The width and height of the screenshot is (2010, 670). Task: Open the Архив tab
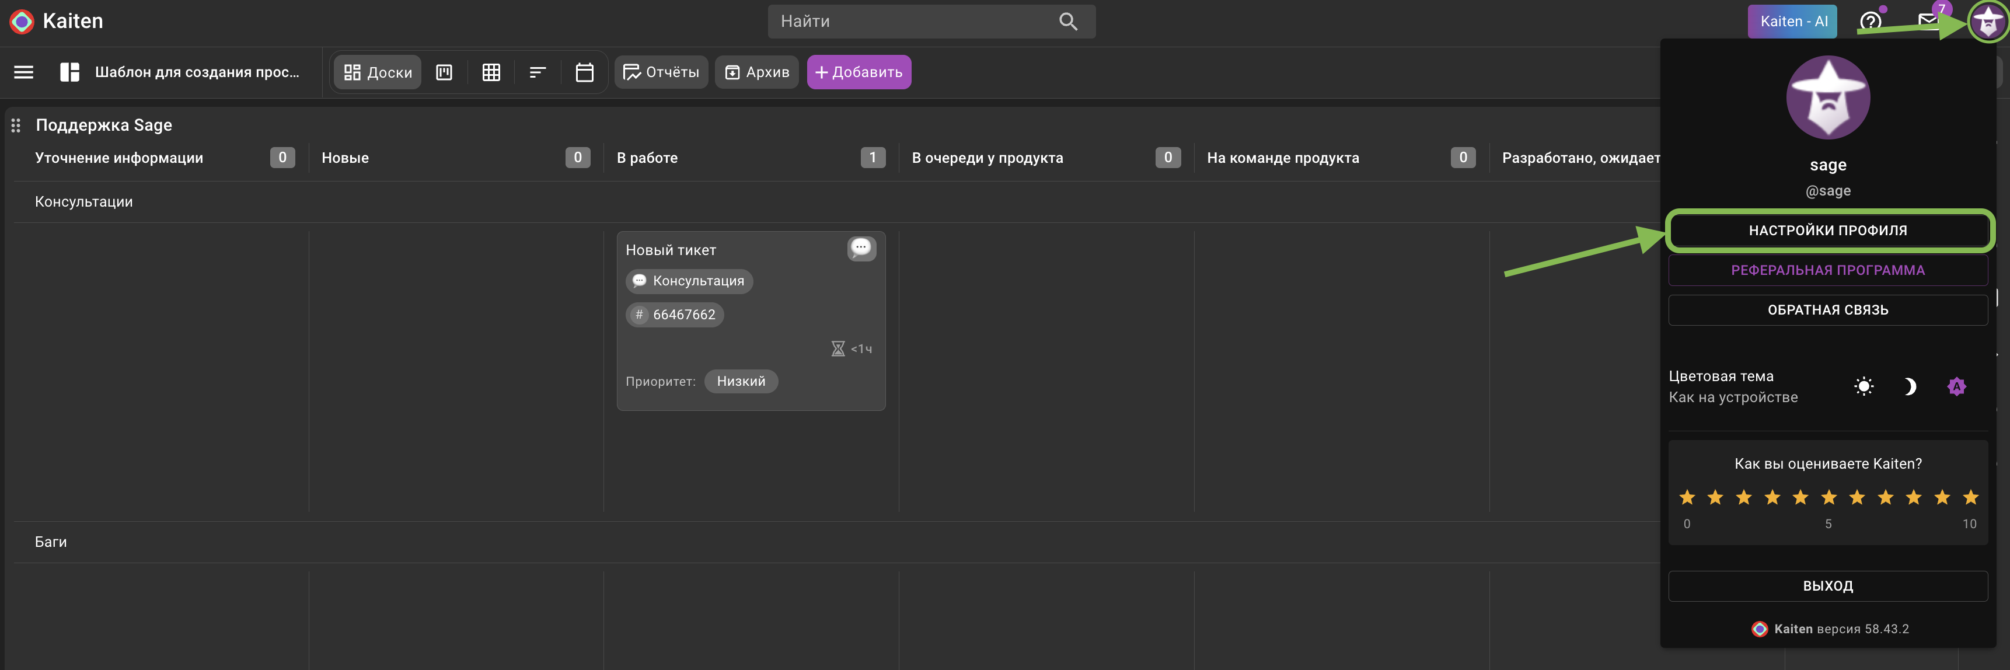click(757, 72)
